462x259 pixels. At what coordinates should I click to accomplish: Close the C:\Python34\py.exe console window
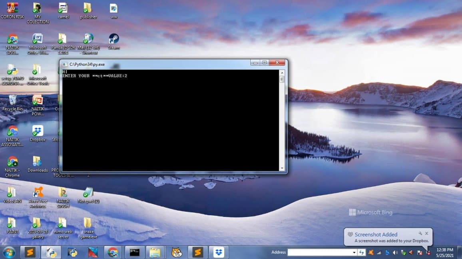277,63
